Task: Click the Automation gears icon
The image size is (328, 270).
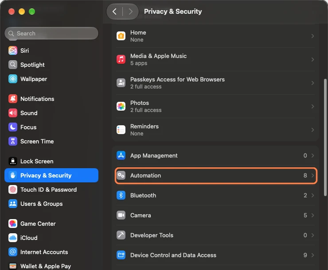Action: pos(121,175)
